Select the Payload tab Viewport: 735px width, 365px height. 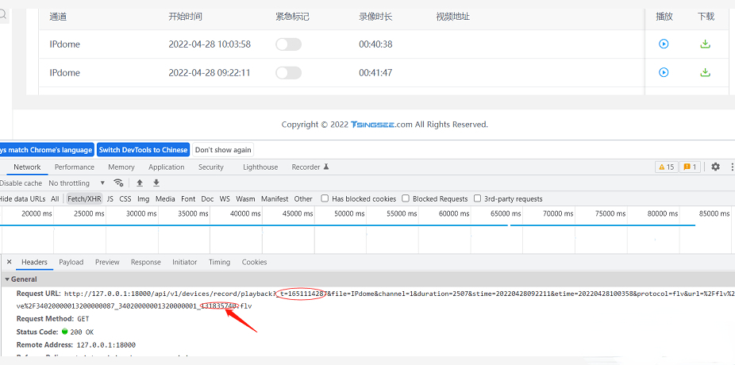pyautogui.click(x=71, y=263)
